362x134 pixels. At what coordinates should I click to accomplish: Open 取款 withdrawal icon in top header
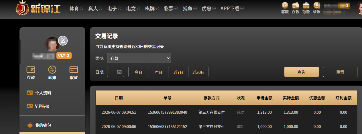pyautogui.click(x=306, y=8)
